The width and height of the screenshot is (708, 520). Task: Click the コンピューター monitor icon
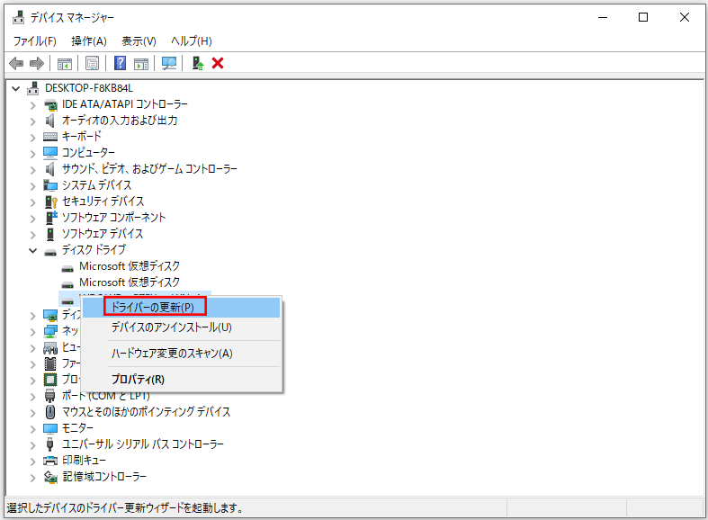coord(50,153)
